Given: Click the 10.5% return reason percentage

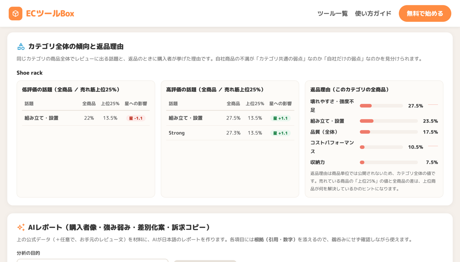Looking at the screenshot, I should (x=415, y=147).
